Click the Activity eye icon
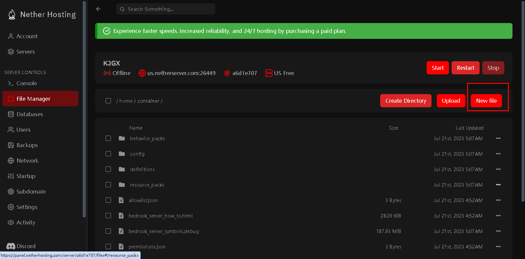 point(11,222)
